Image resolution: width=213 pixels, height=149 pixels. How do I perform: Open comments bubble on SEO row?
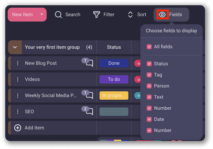tap(89, 111)
